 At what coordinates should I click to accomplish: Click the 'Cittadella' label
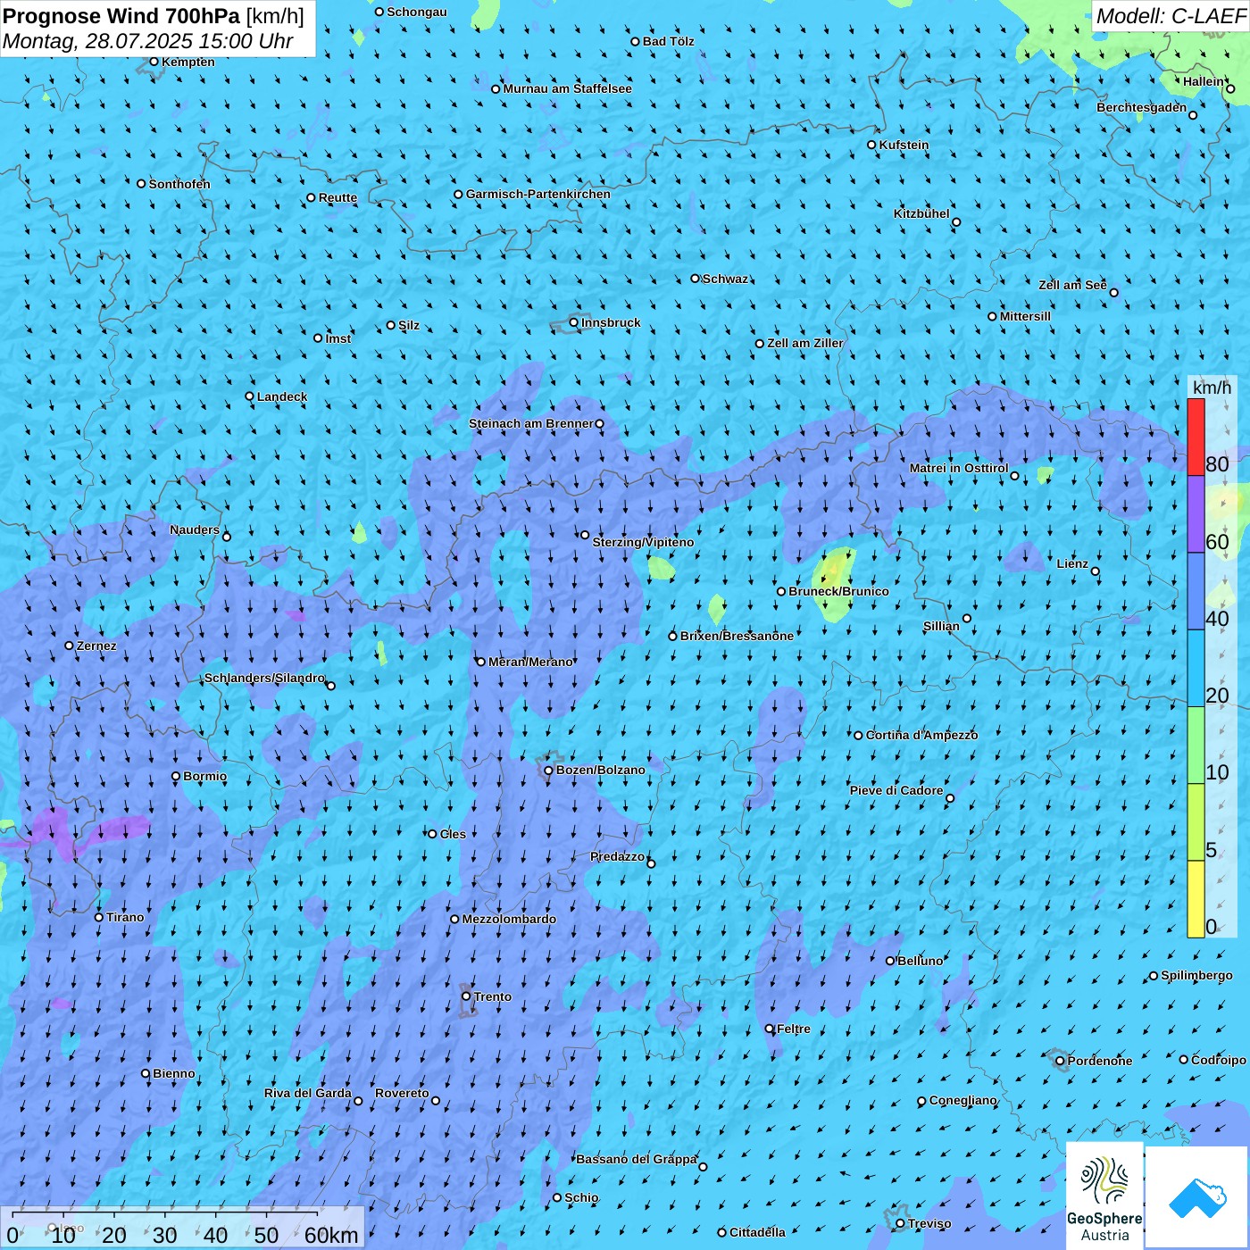(758, 1232)
